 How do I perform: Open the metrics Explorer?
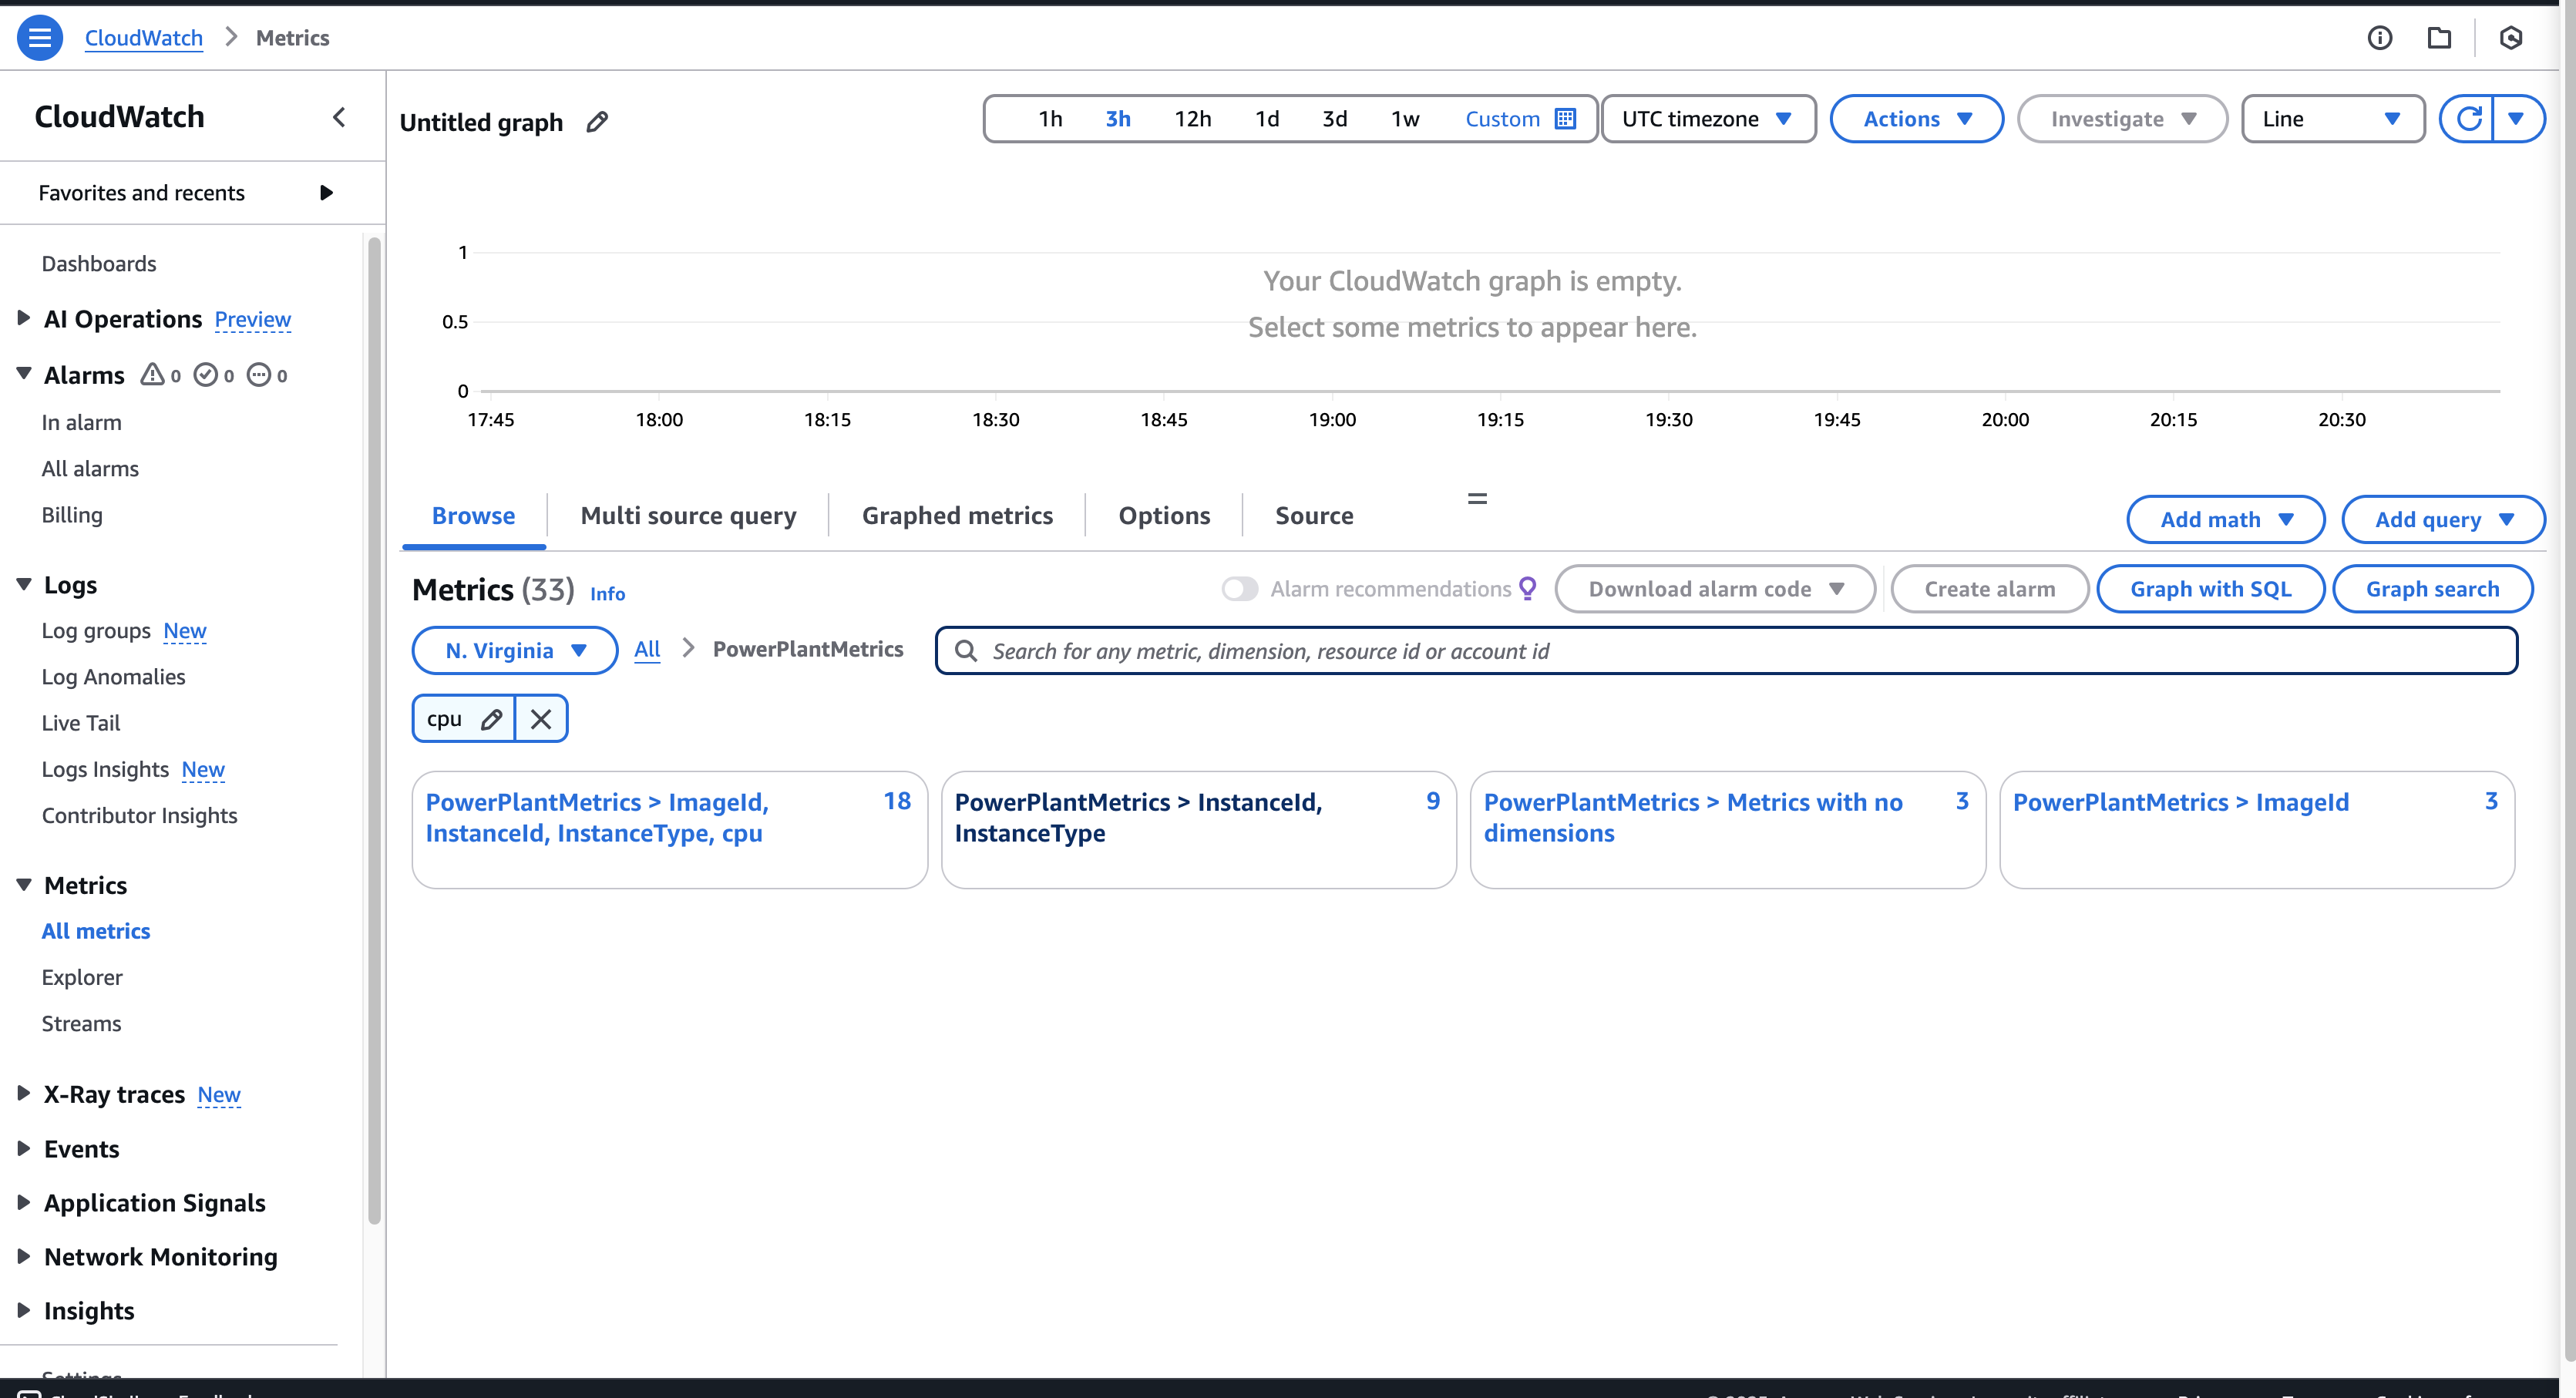point(82,977)
